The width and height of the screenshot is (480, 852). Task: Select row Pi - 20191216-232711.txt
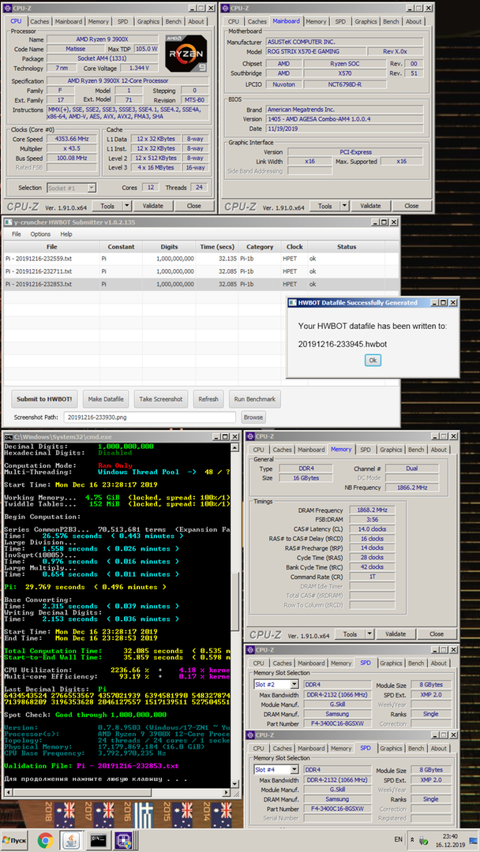tap(201, 271)
